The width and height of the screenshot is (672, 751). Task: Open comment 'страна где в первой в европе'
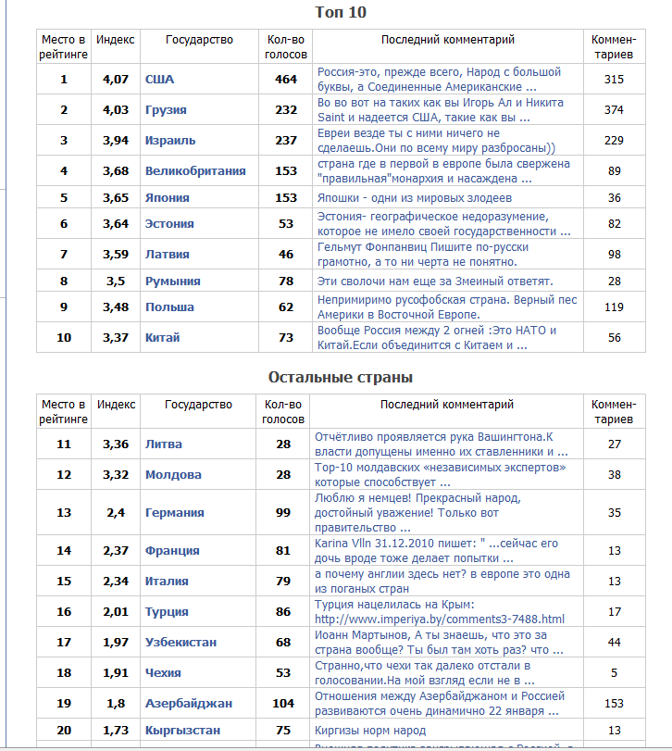[x=443, y=171]
